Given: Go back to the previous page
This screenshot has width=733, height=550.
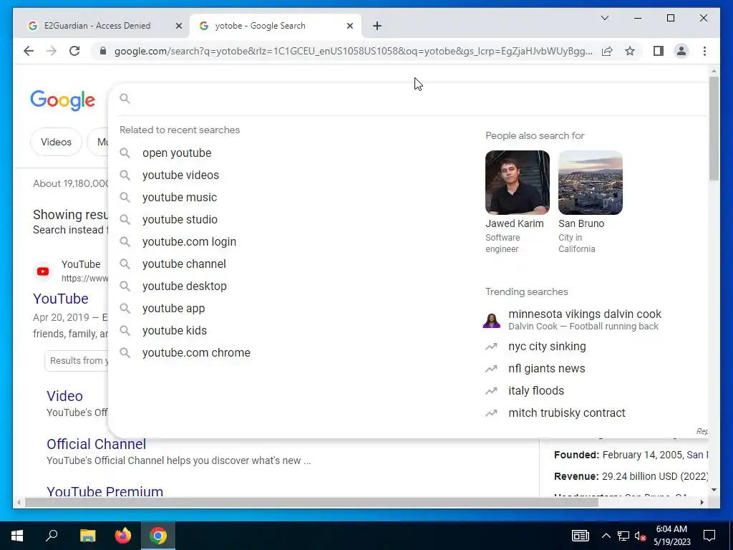Looking at the screenshot, I should (x=29, y=51).
